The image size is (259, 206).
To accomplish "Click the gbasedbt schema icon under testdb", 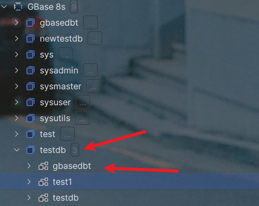I will (43, 166).
